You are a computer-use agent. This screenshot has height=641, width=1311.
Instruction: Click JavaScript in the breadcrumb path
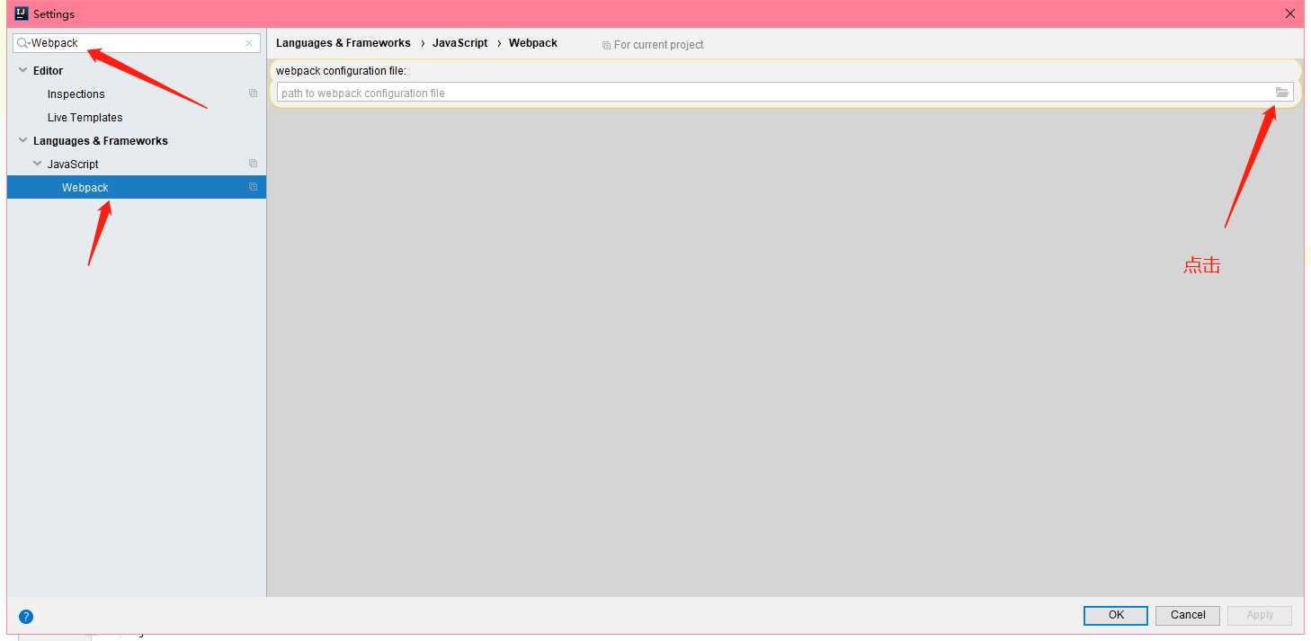tap(459, 43)
